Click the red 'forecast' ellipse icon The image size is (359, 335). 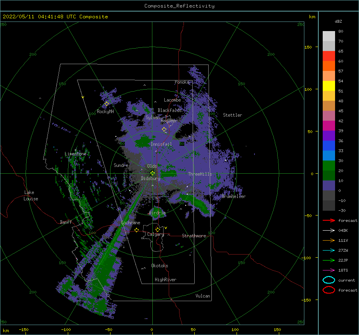tap(329, 290)
